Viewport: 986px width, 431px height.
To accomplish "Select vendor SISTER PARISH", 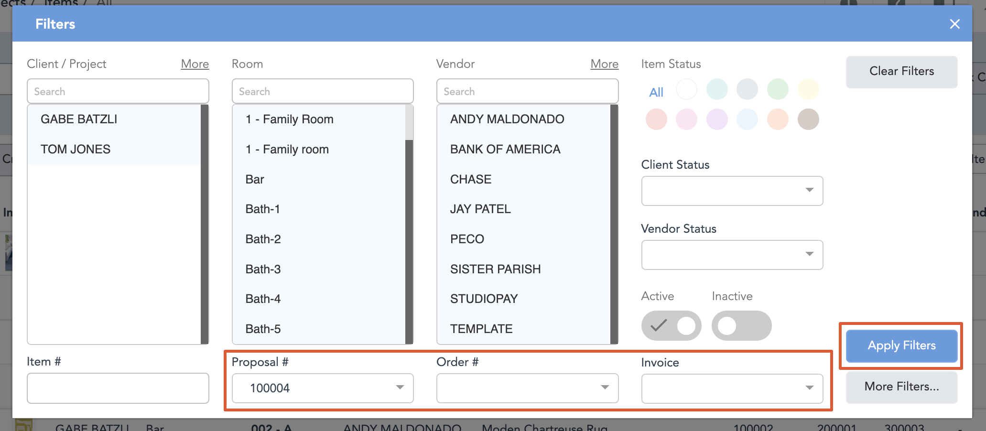I will point(524,269).
